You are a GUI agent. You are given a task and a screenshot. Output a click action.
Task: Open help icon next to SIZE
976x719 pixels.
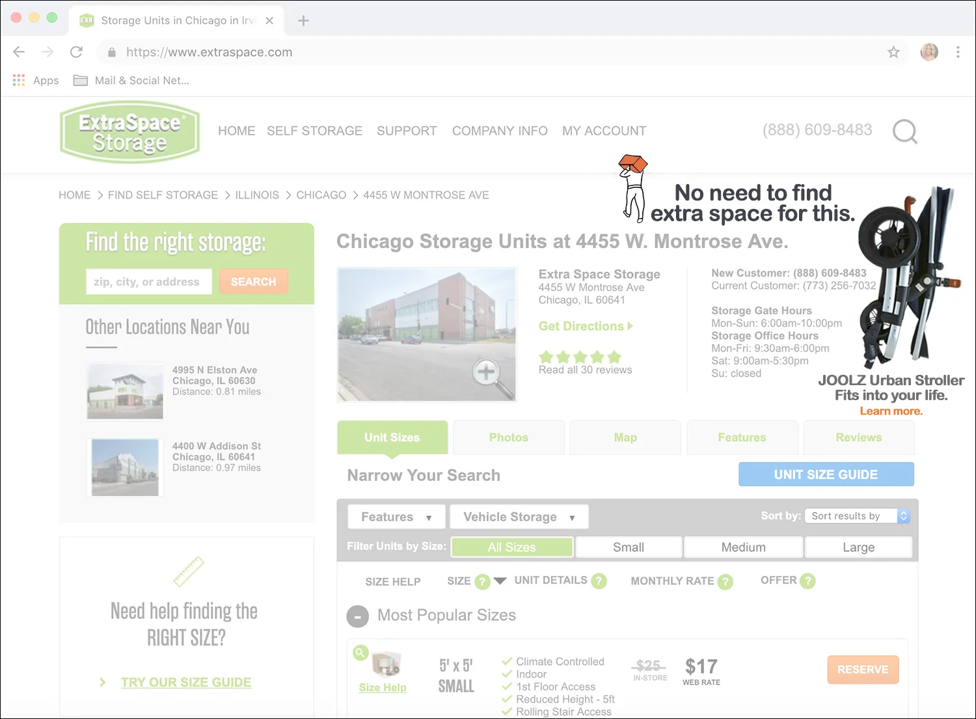pos(482,582)
